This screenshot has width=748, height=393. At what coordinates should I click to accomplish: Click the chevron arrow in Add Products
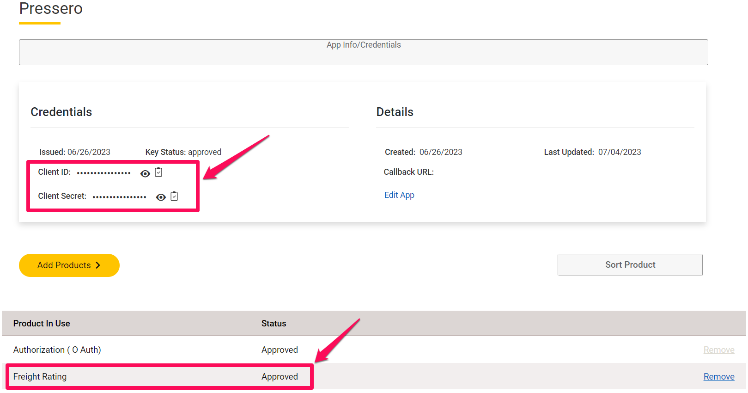point(98,265)
